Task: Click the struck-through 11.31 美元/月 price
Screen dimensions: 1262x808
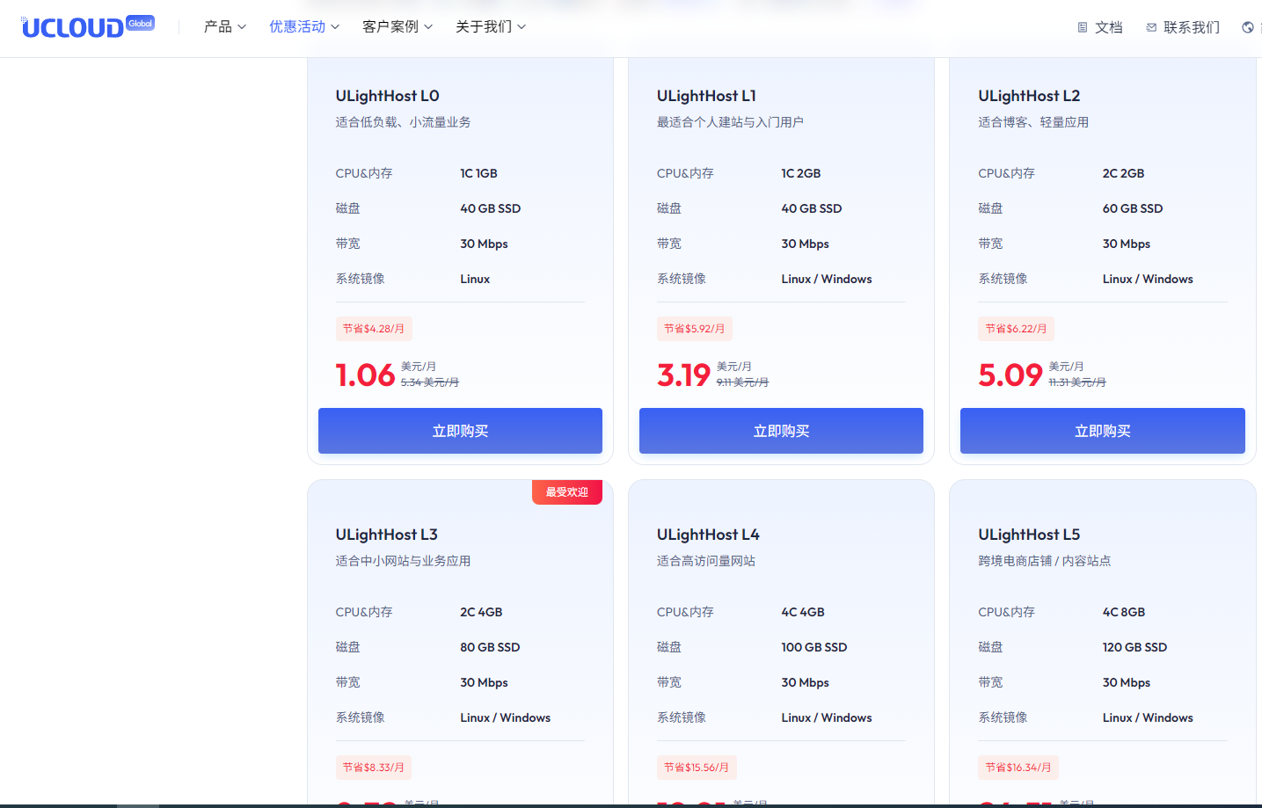Action: (x=1077, y=382)
